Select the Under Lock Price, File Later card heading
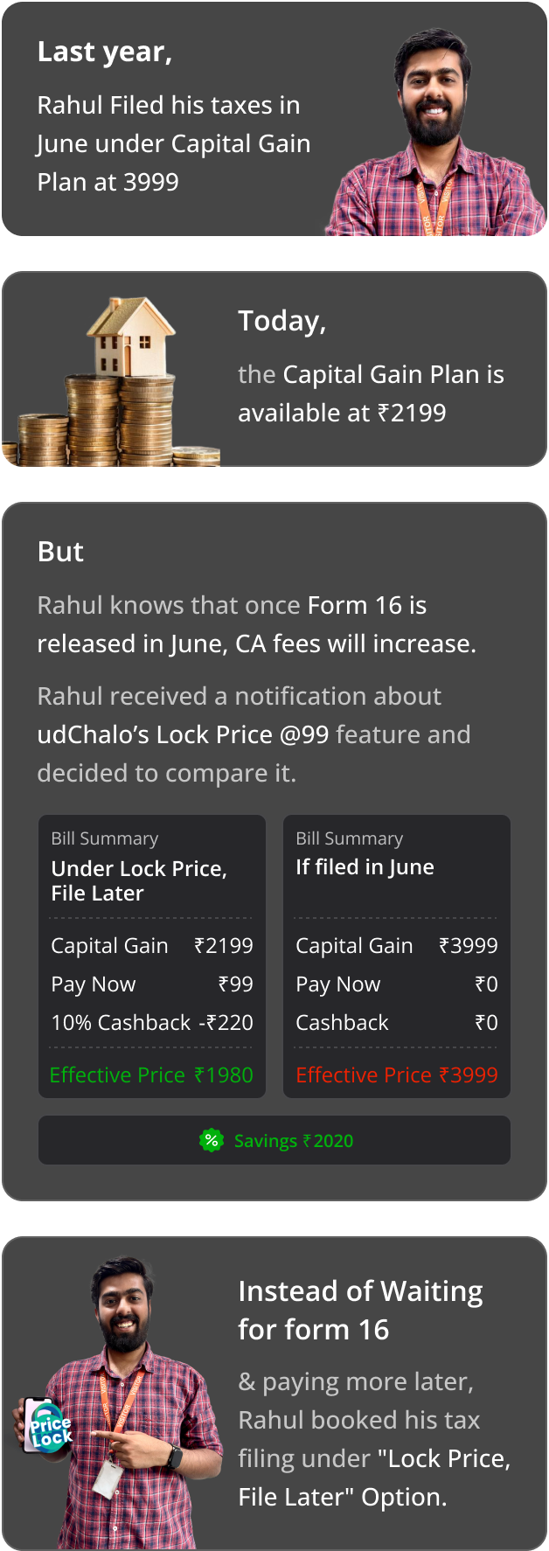The height and width of the screenshot is (1551, 549). (x=139, y=880)
